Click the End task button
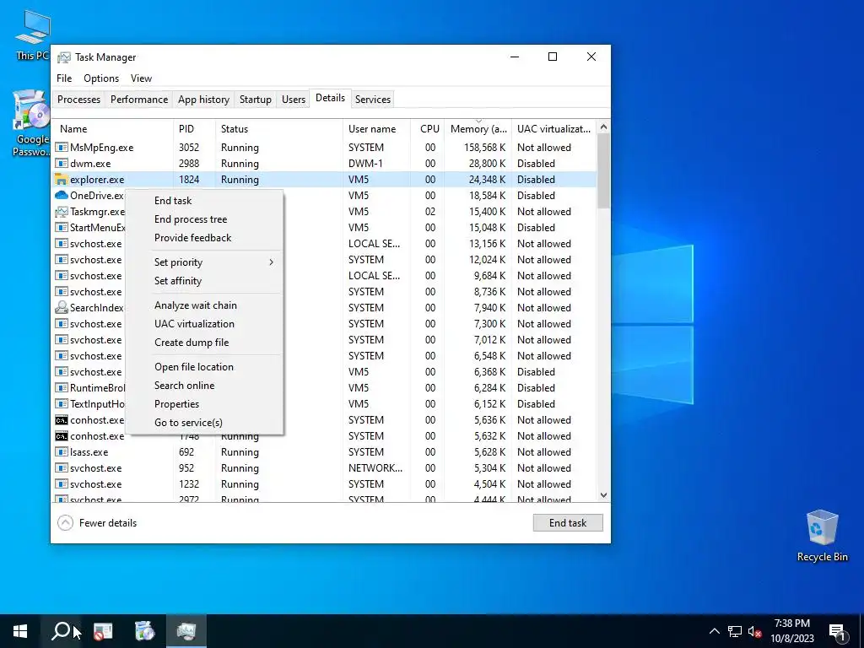 [568, 523]
